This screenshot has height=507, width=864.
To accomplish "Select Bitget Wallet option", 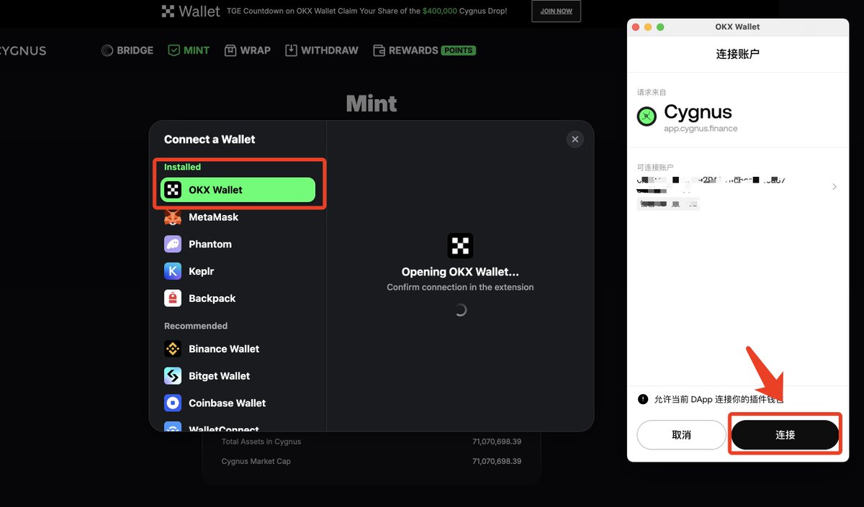I will (238, 376).
